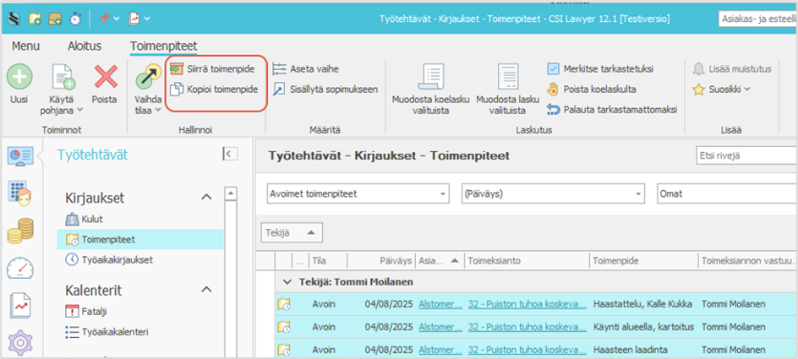Collapse the Kirjaukset section
798x359 pixels.
point(206,198)
